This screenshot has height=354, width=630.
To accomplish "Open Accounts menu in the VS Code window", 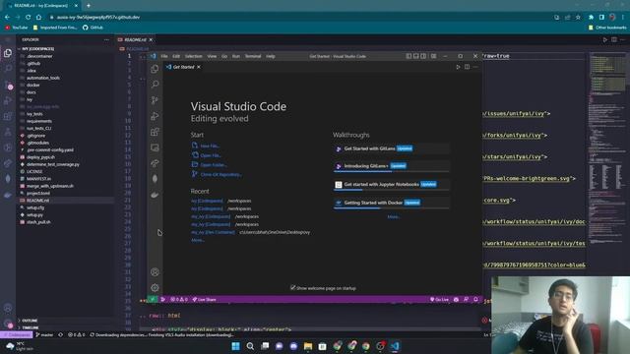I will (155, 272).
